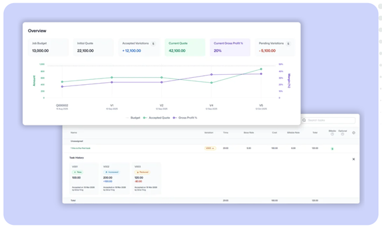This screenshot has width=382, height=228.
Task: Click the Current Gross Profit % card
Action: point(230,47)
